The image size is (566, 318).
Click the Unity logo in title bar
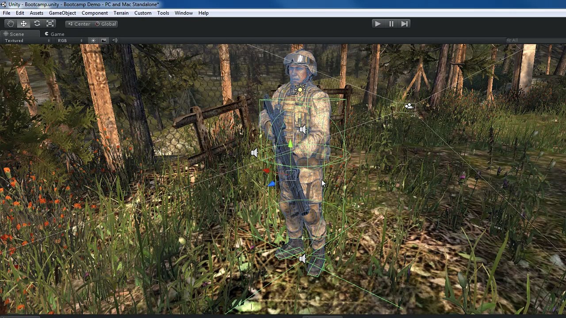[x=4, y=4]
